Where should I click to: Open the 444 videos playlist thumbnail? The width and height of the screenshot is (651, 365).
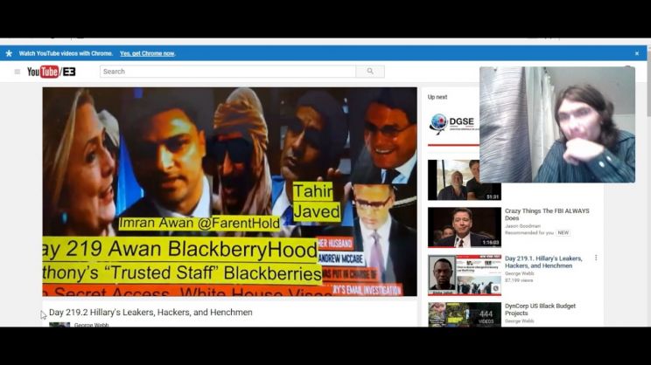click(464, 314)
